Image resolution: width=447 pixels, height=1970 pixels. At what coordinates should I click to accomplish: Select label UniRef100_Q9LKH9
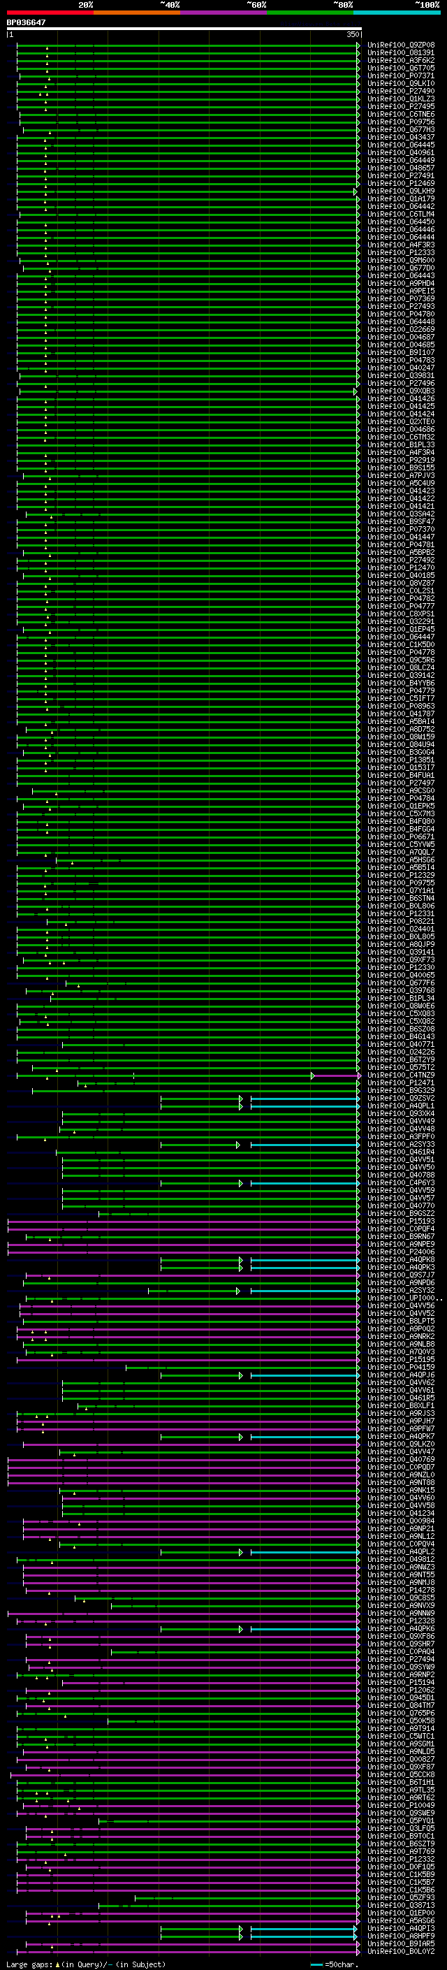pos(401,191)
